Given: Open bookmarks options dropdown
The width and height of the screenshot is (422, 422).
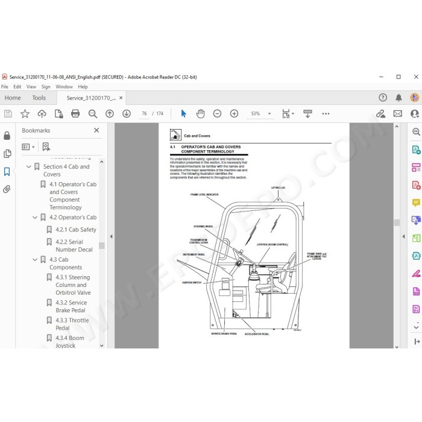Looking at the screenshot, I should coord(28,147).
